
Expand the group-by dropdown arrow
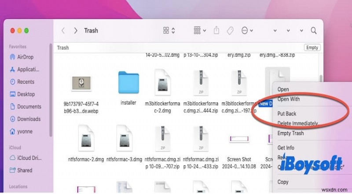205,31
